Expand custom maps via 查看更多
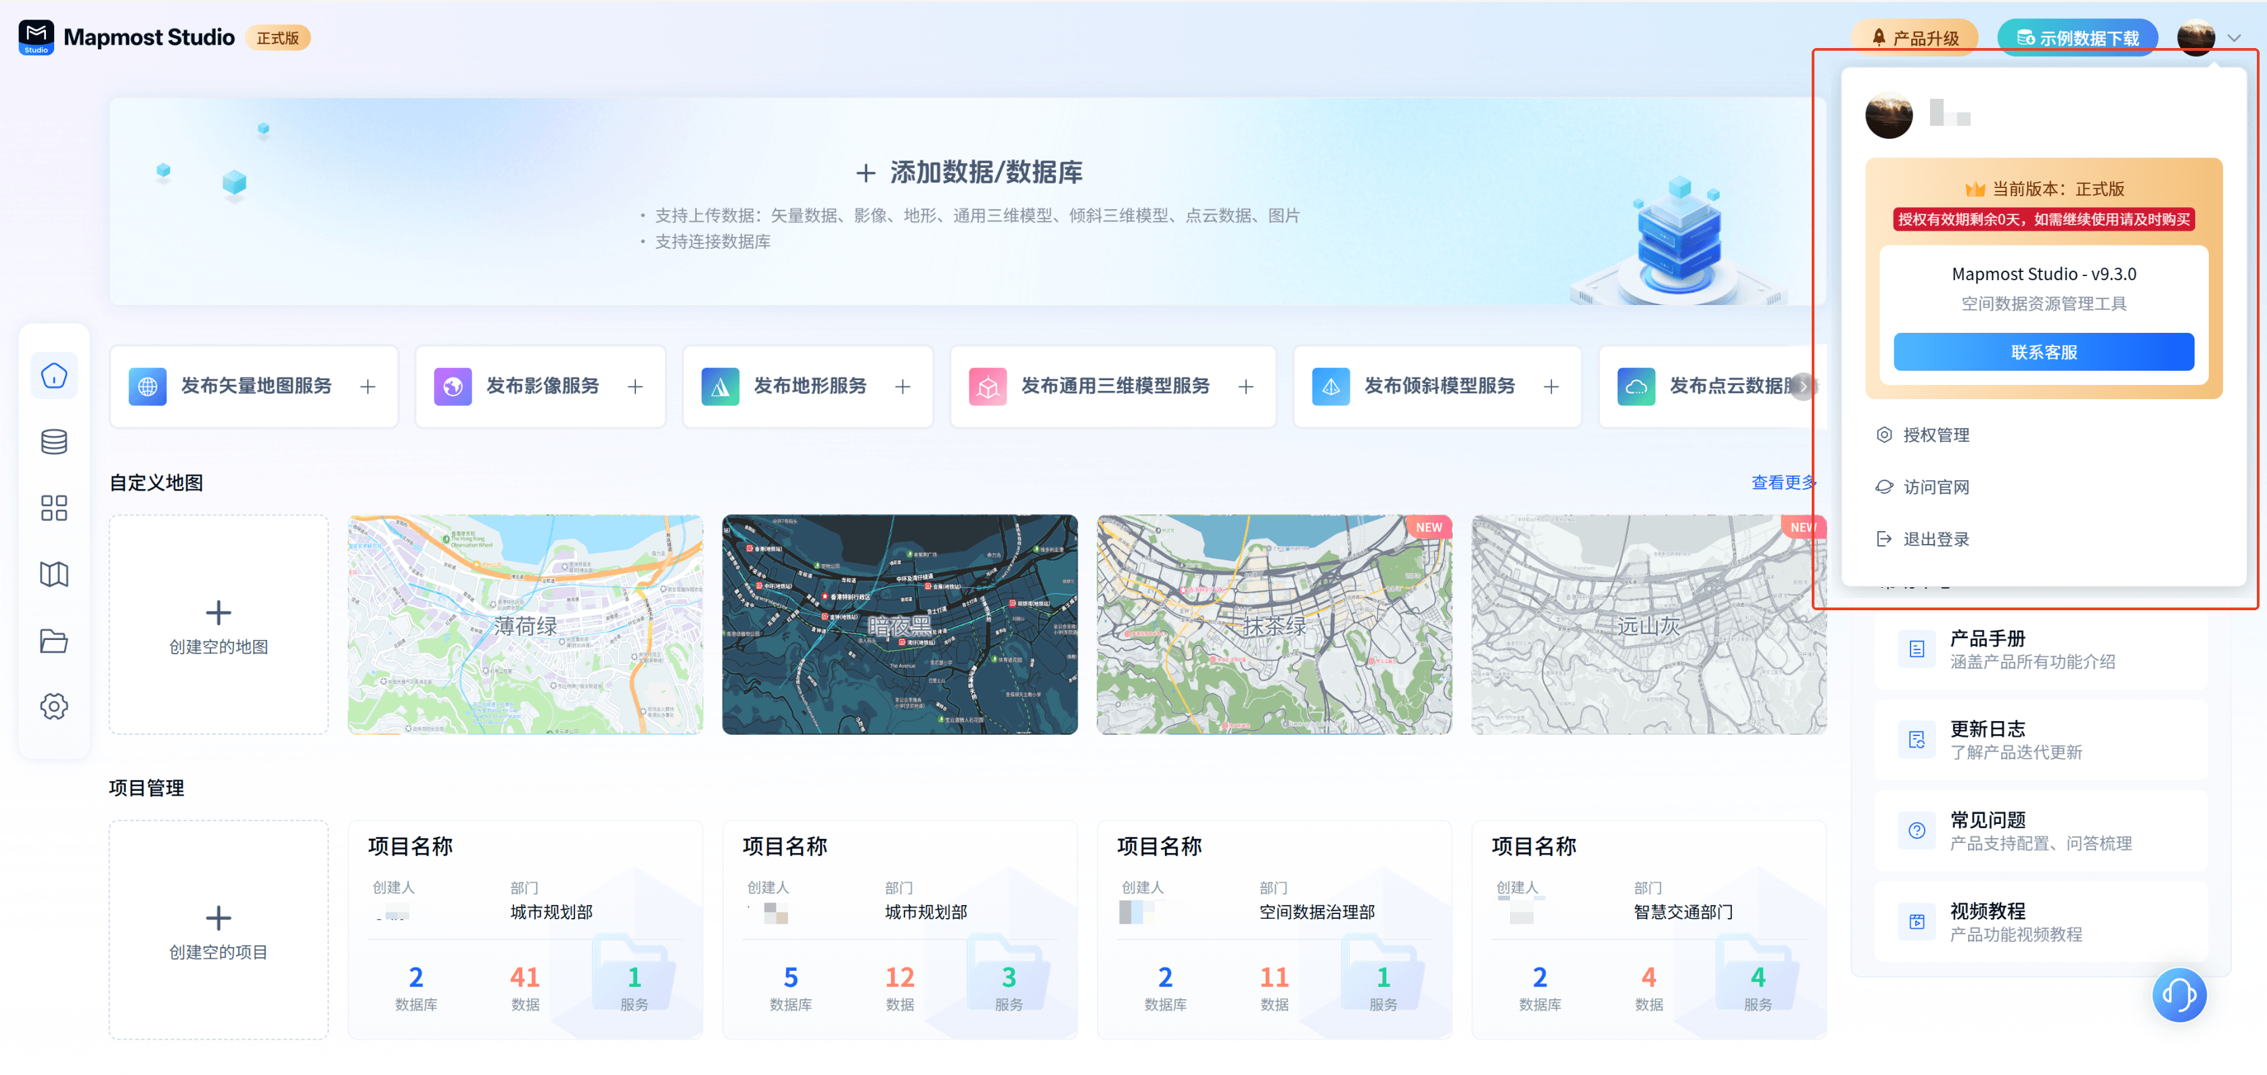Screen dimensions: 2267x1075 point(1782,482)
